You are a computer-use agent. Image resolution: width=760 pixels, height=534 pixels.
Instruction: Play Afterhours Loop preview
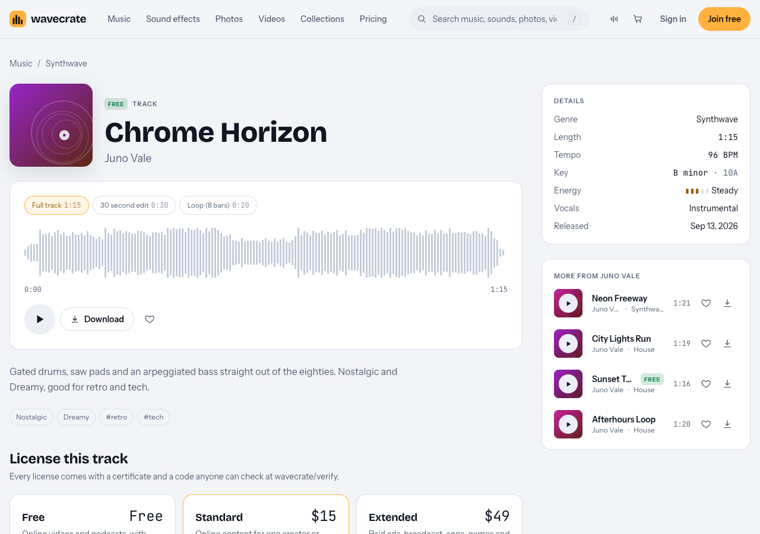point(568,424)
